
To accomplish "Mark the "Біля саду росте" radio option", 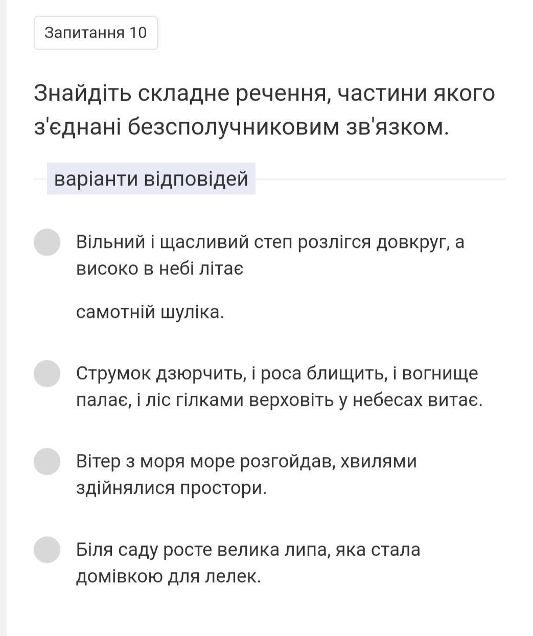I will (x=47, y=550).
